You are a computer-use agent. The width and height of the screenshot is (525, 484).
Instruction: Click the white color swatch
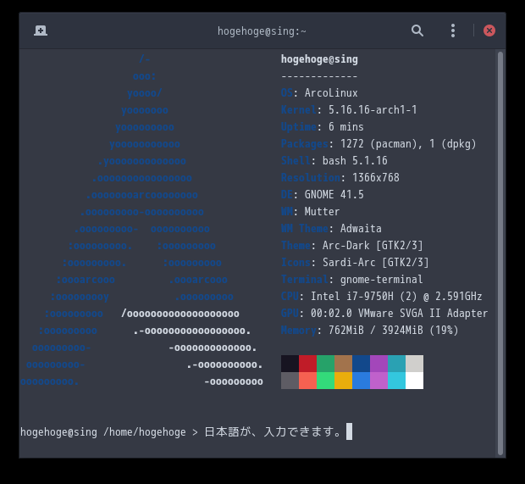click(414, 381)
